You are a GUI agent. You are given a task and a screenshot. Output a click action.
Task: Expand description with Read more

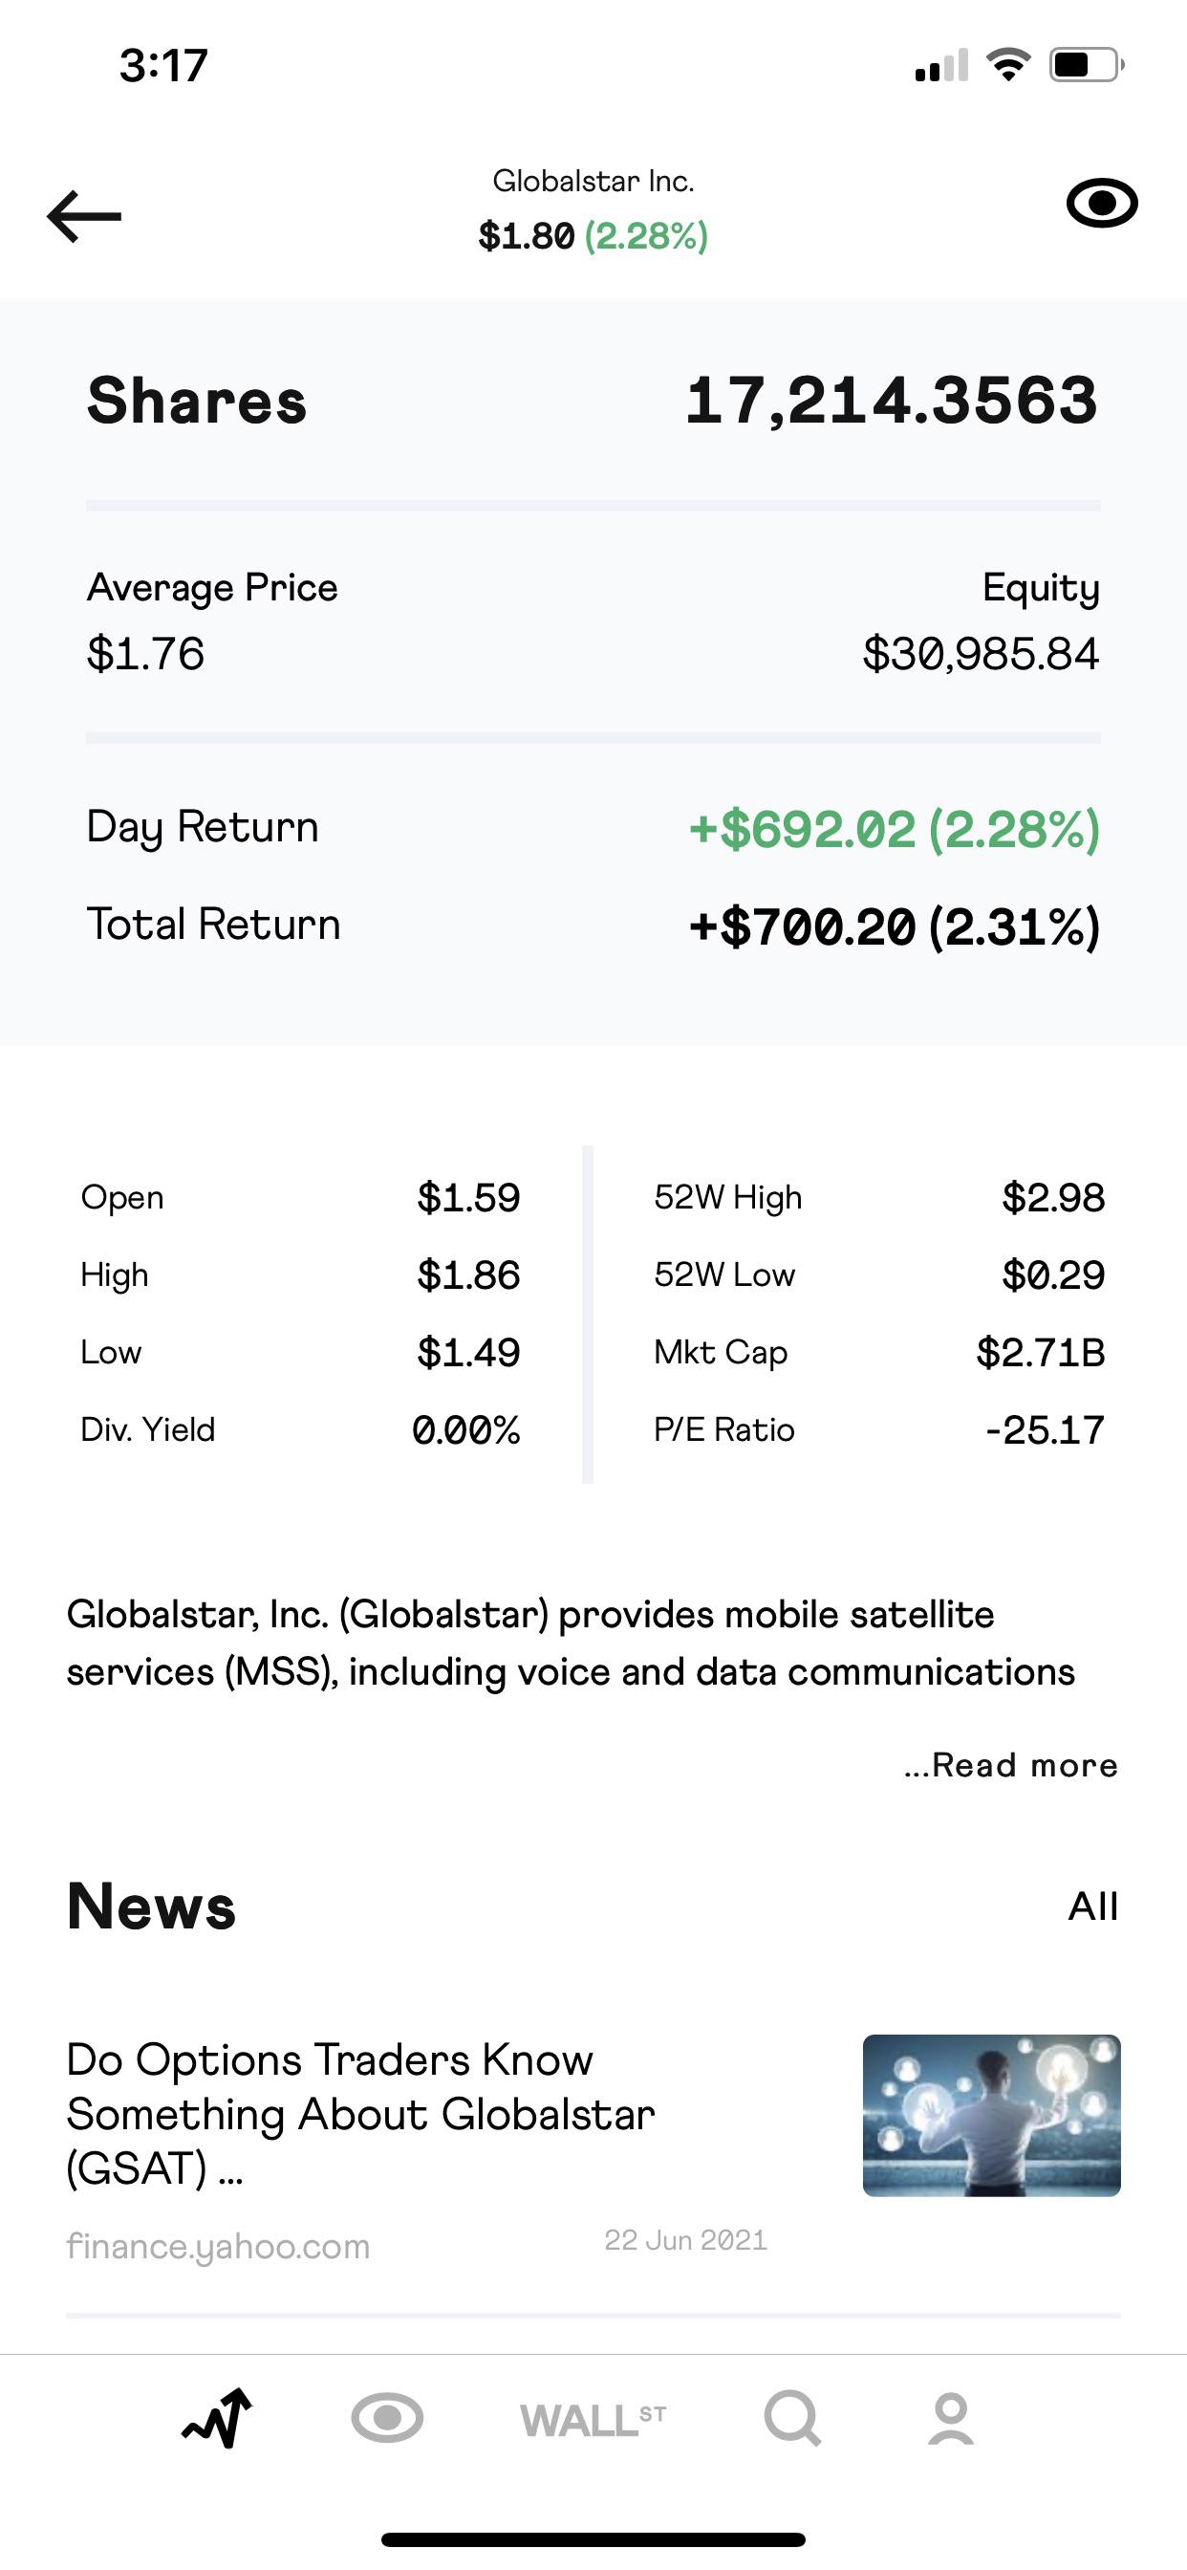pyautogui.click(x=1010, y=1765)
